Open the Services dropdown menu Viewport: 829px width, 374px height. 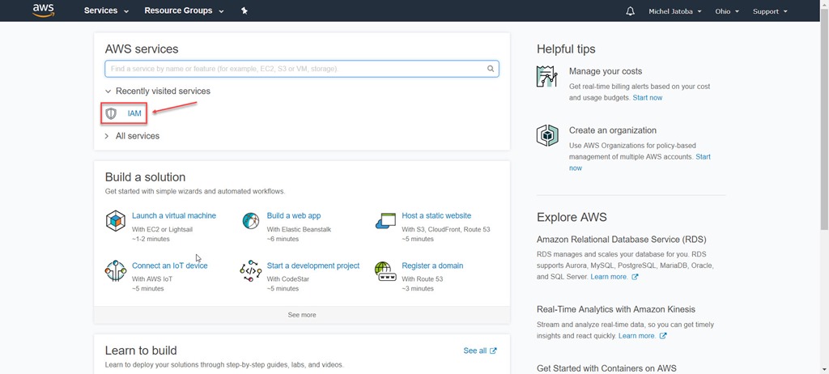tap(106, 11)
